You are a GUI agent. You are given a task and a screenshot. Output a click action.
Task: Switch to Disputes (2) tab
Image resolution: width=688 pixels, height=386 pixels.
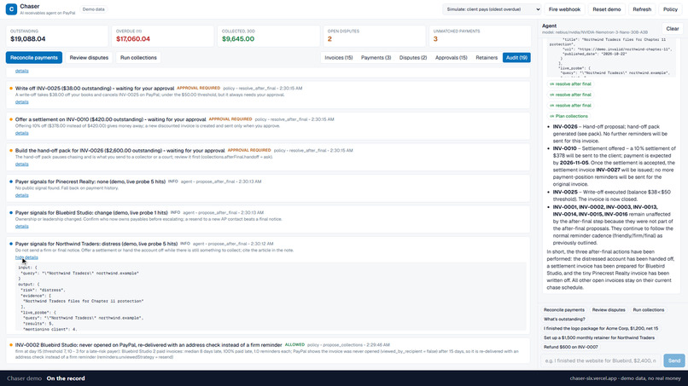click(413, 57)
